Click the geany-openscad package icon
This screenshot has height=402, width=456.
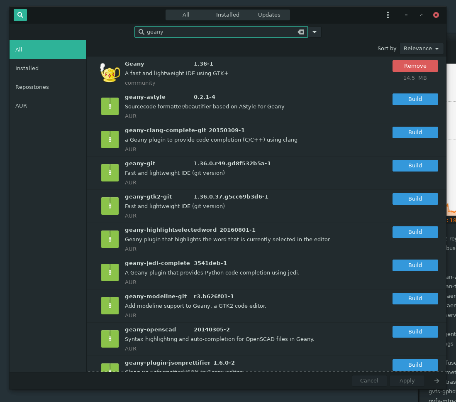pos(110,339)
